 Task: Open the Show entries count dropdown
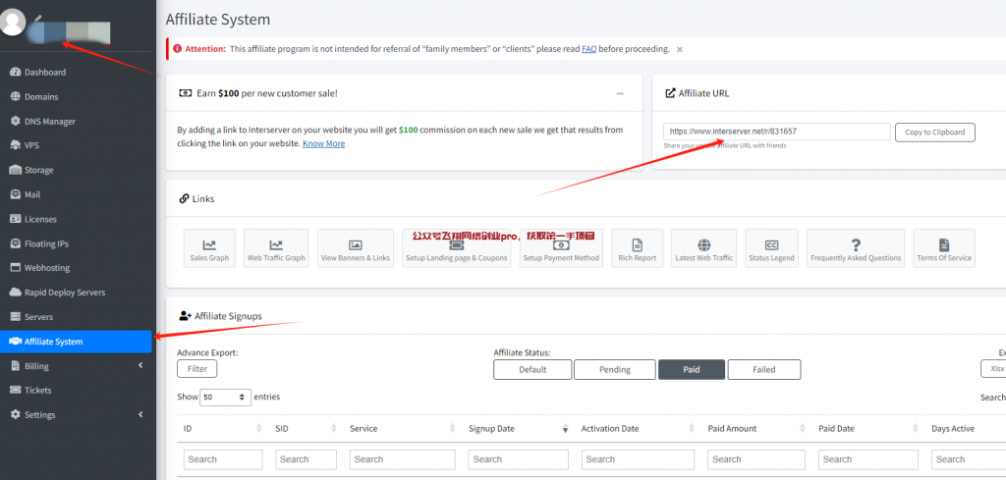tap(225, 398)
